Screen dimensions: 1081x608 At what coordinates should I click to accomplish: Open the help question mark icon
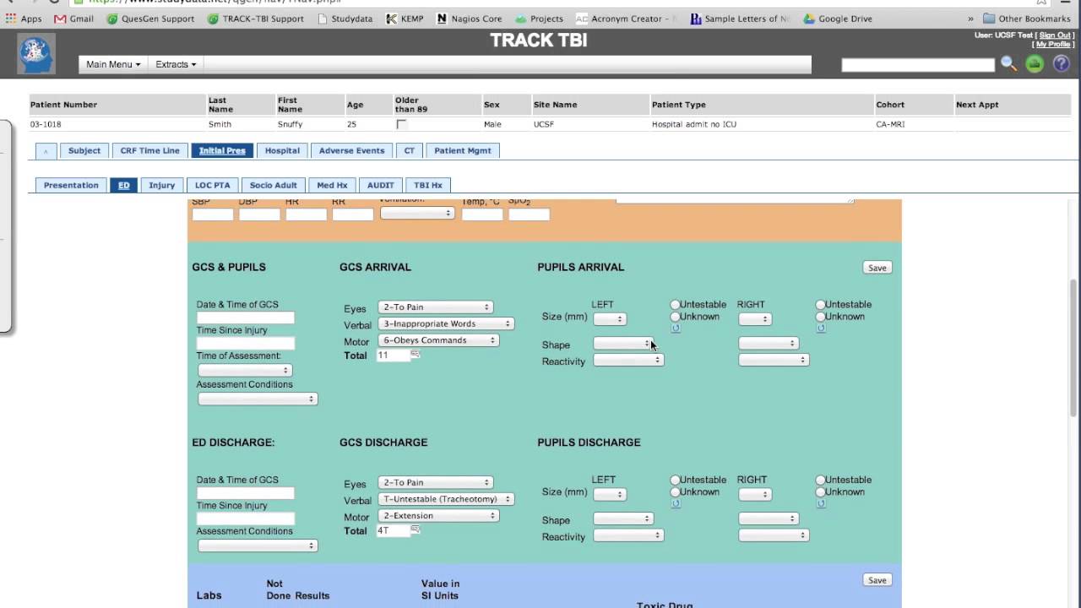coord(1061,63)
